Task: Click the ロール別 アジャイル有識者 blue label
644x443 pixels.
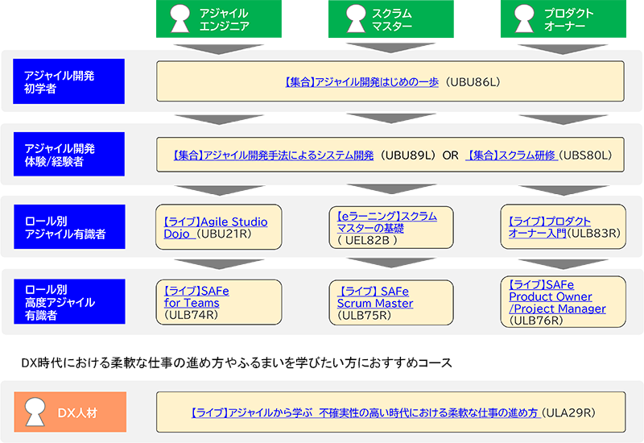Action: (x=69, y=227)
